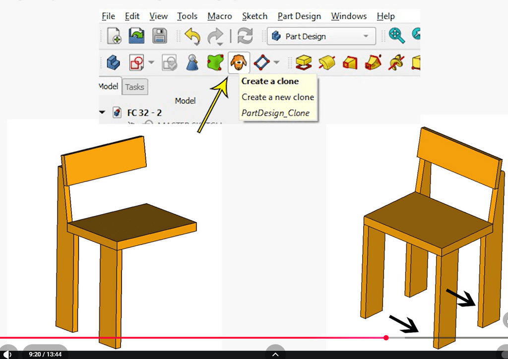Open the create sketch dropdown arrow

[151, 63]
